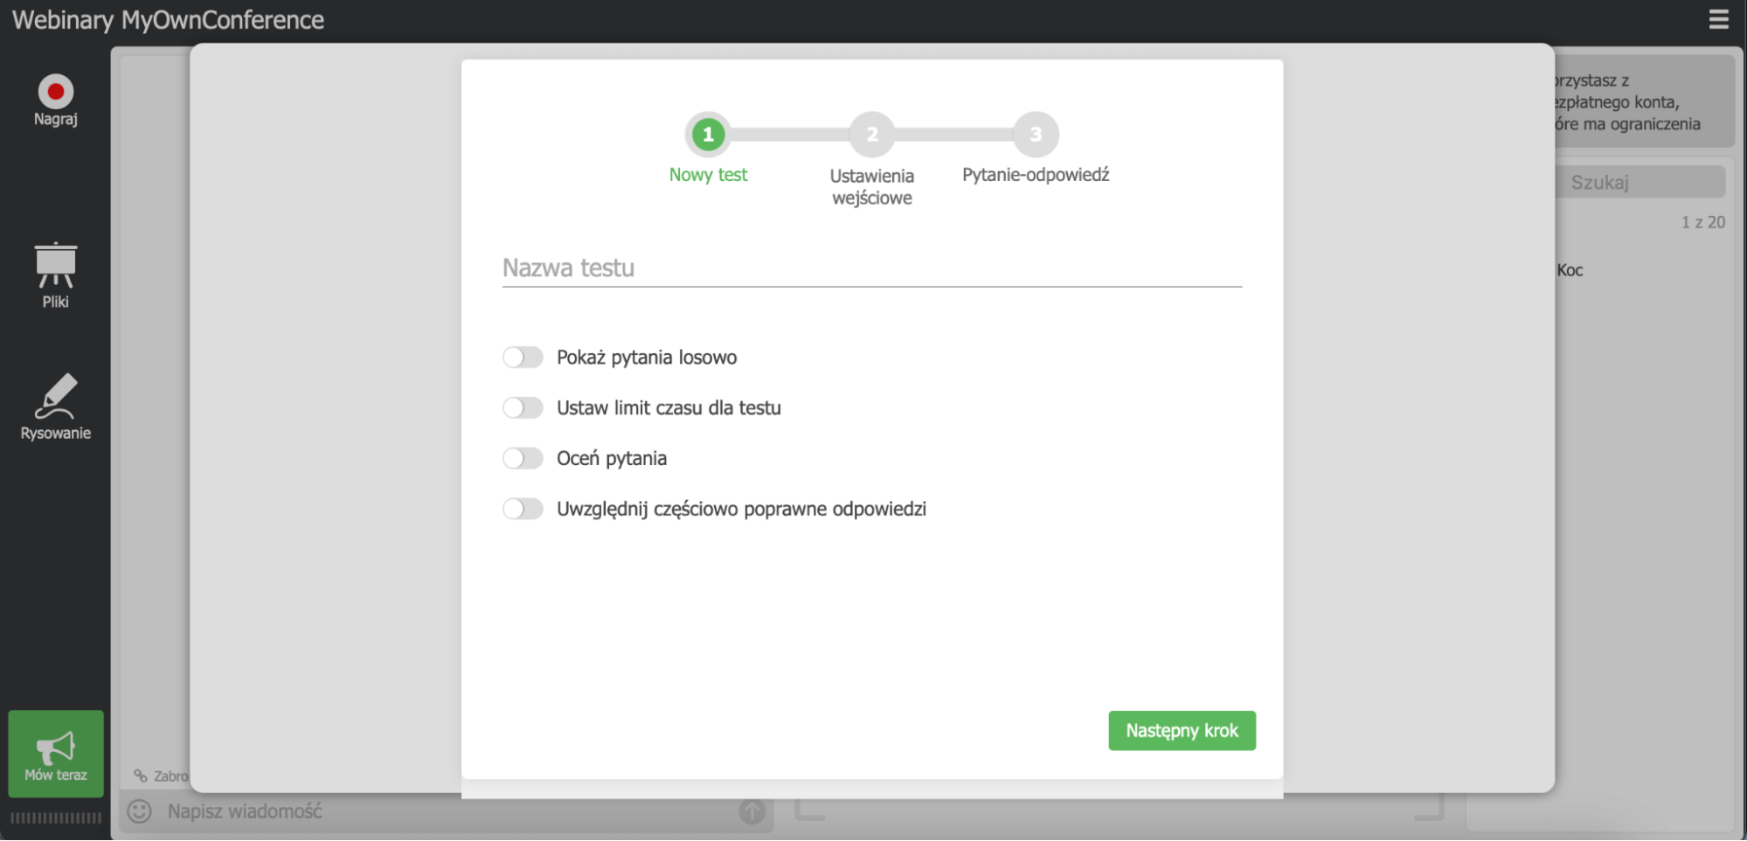This screenshot has height=841, width=1747.
Task: Click the "Następny krok" button
Action: (x=1182, y=731)
